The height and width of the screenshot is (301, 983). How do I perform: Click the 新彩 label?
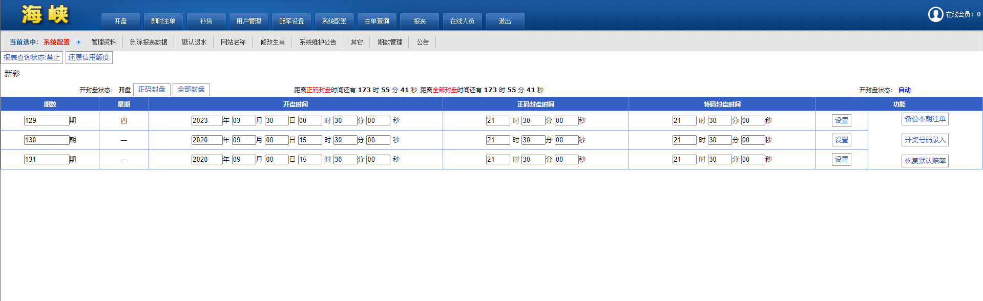12,74
